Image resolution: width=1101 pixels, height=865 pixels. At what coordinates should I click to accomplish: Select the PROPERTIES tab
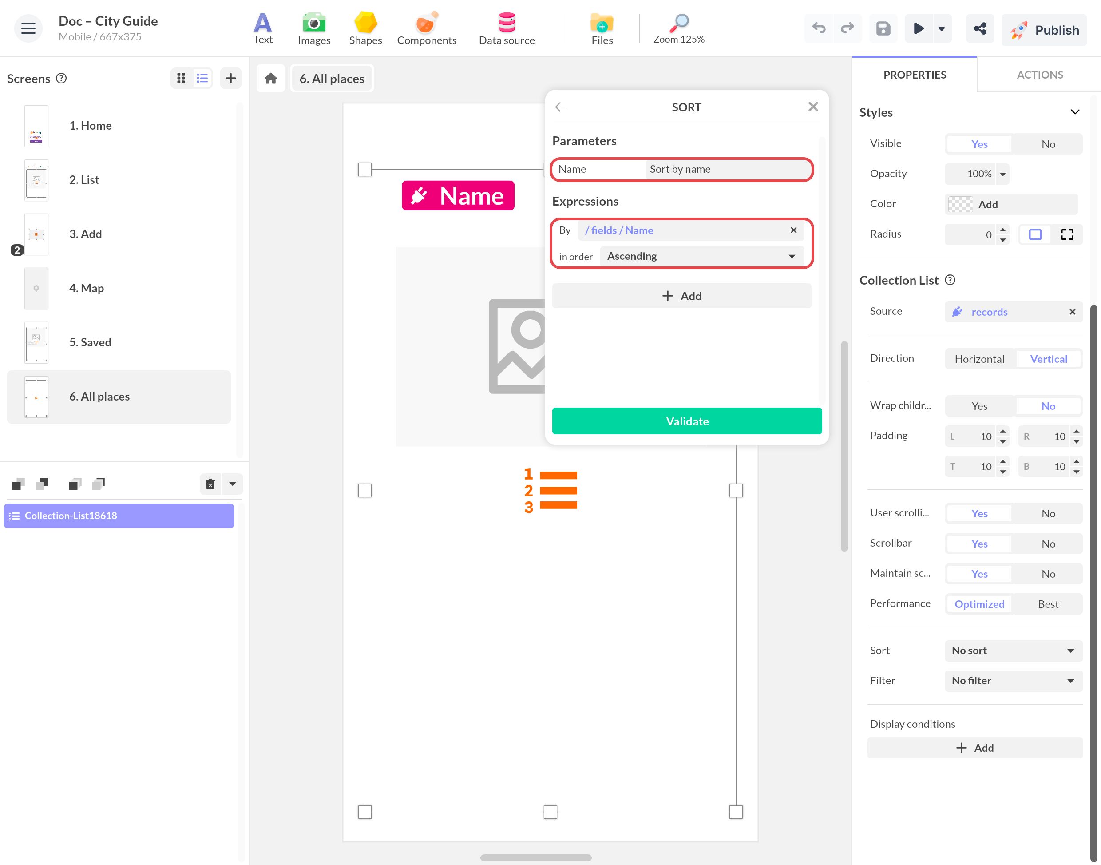coord(914,75)
